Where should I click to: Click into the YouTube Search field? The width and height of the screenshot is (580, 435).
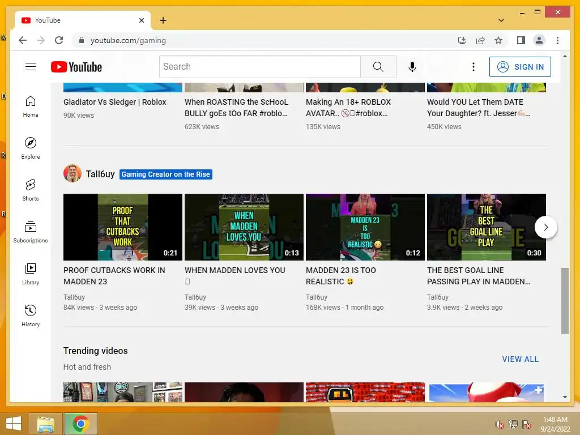259,67
